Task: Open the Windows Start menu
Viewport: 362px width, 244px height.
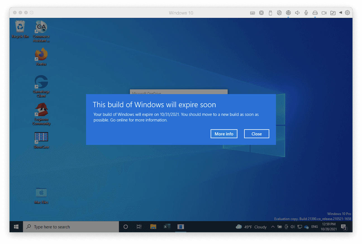Action: coord(16,227)
